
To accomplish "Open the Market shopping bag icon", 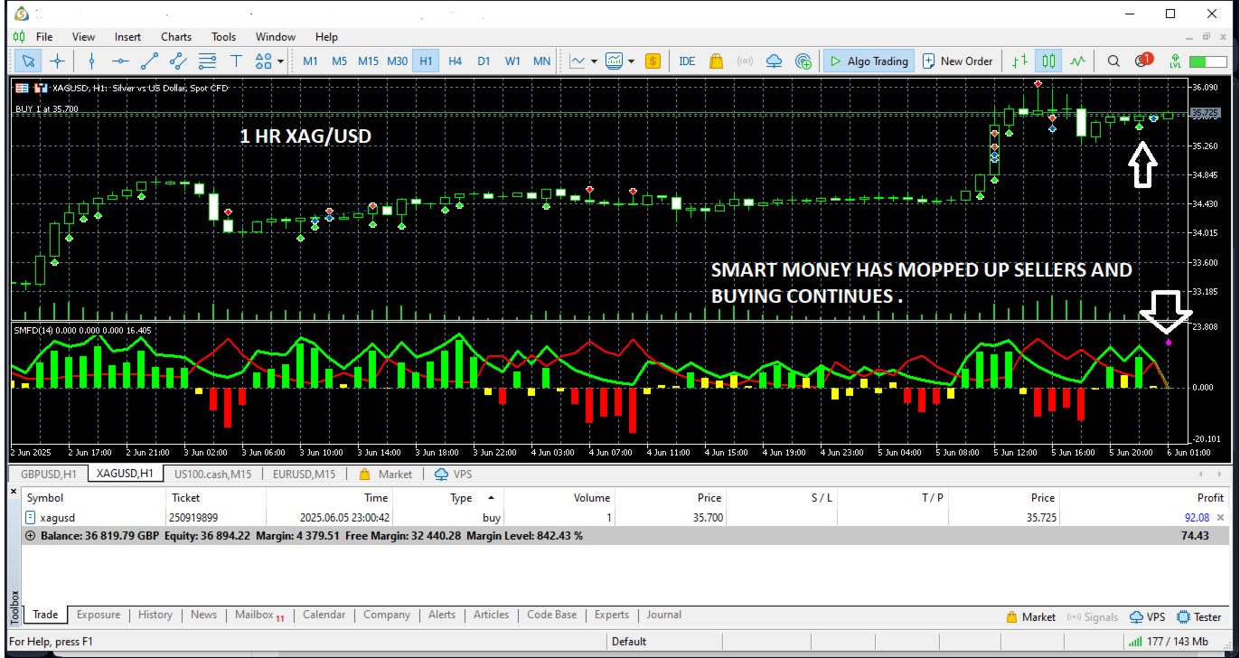I will [716, 61].
